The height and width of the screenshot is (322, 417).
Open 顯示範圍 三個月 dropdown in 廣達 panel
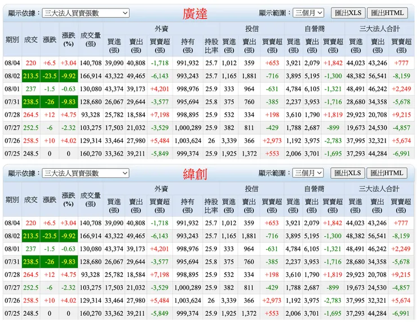(x=308, y=13)
